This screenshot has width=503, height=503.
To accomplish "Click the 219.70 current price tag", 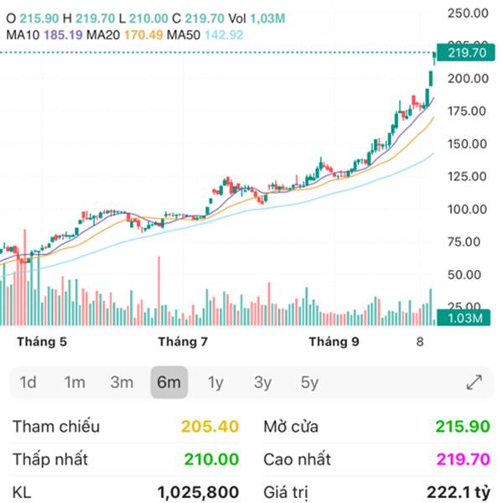I will (468, 53).
